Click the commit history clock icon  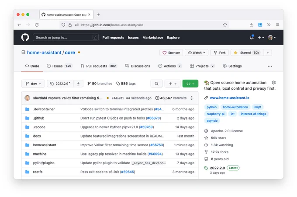pyautogui.click(x=157, y=98)
